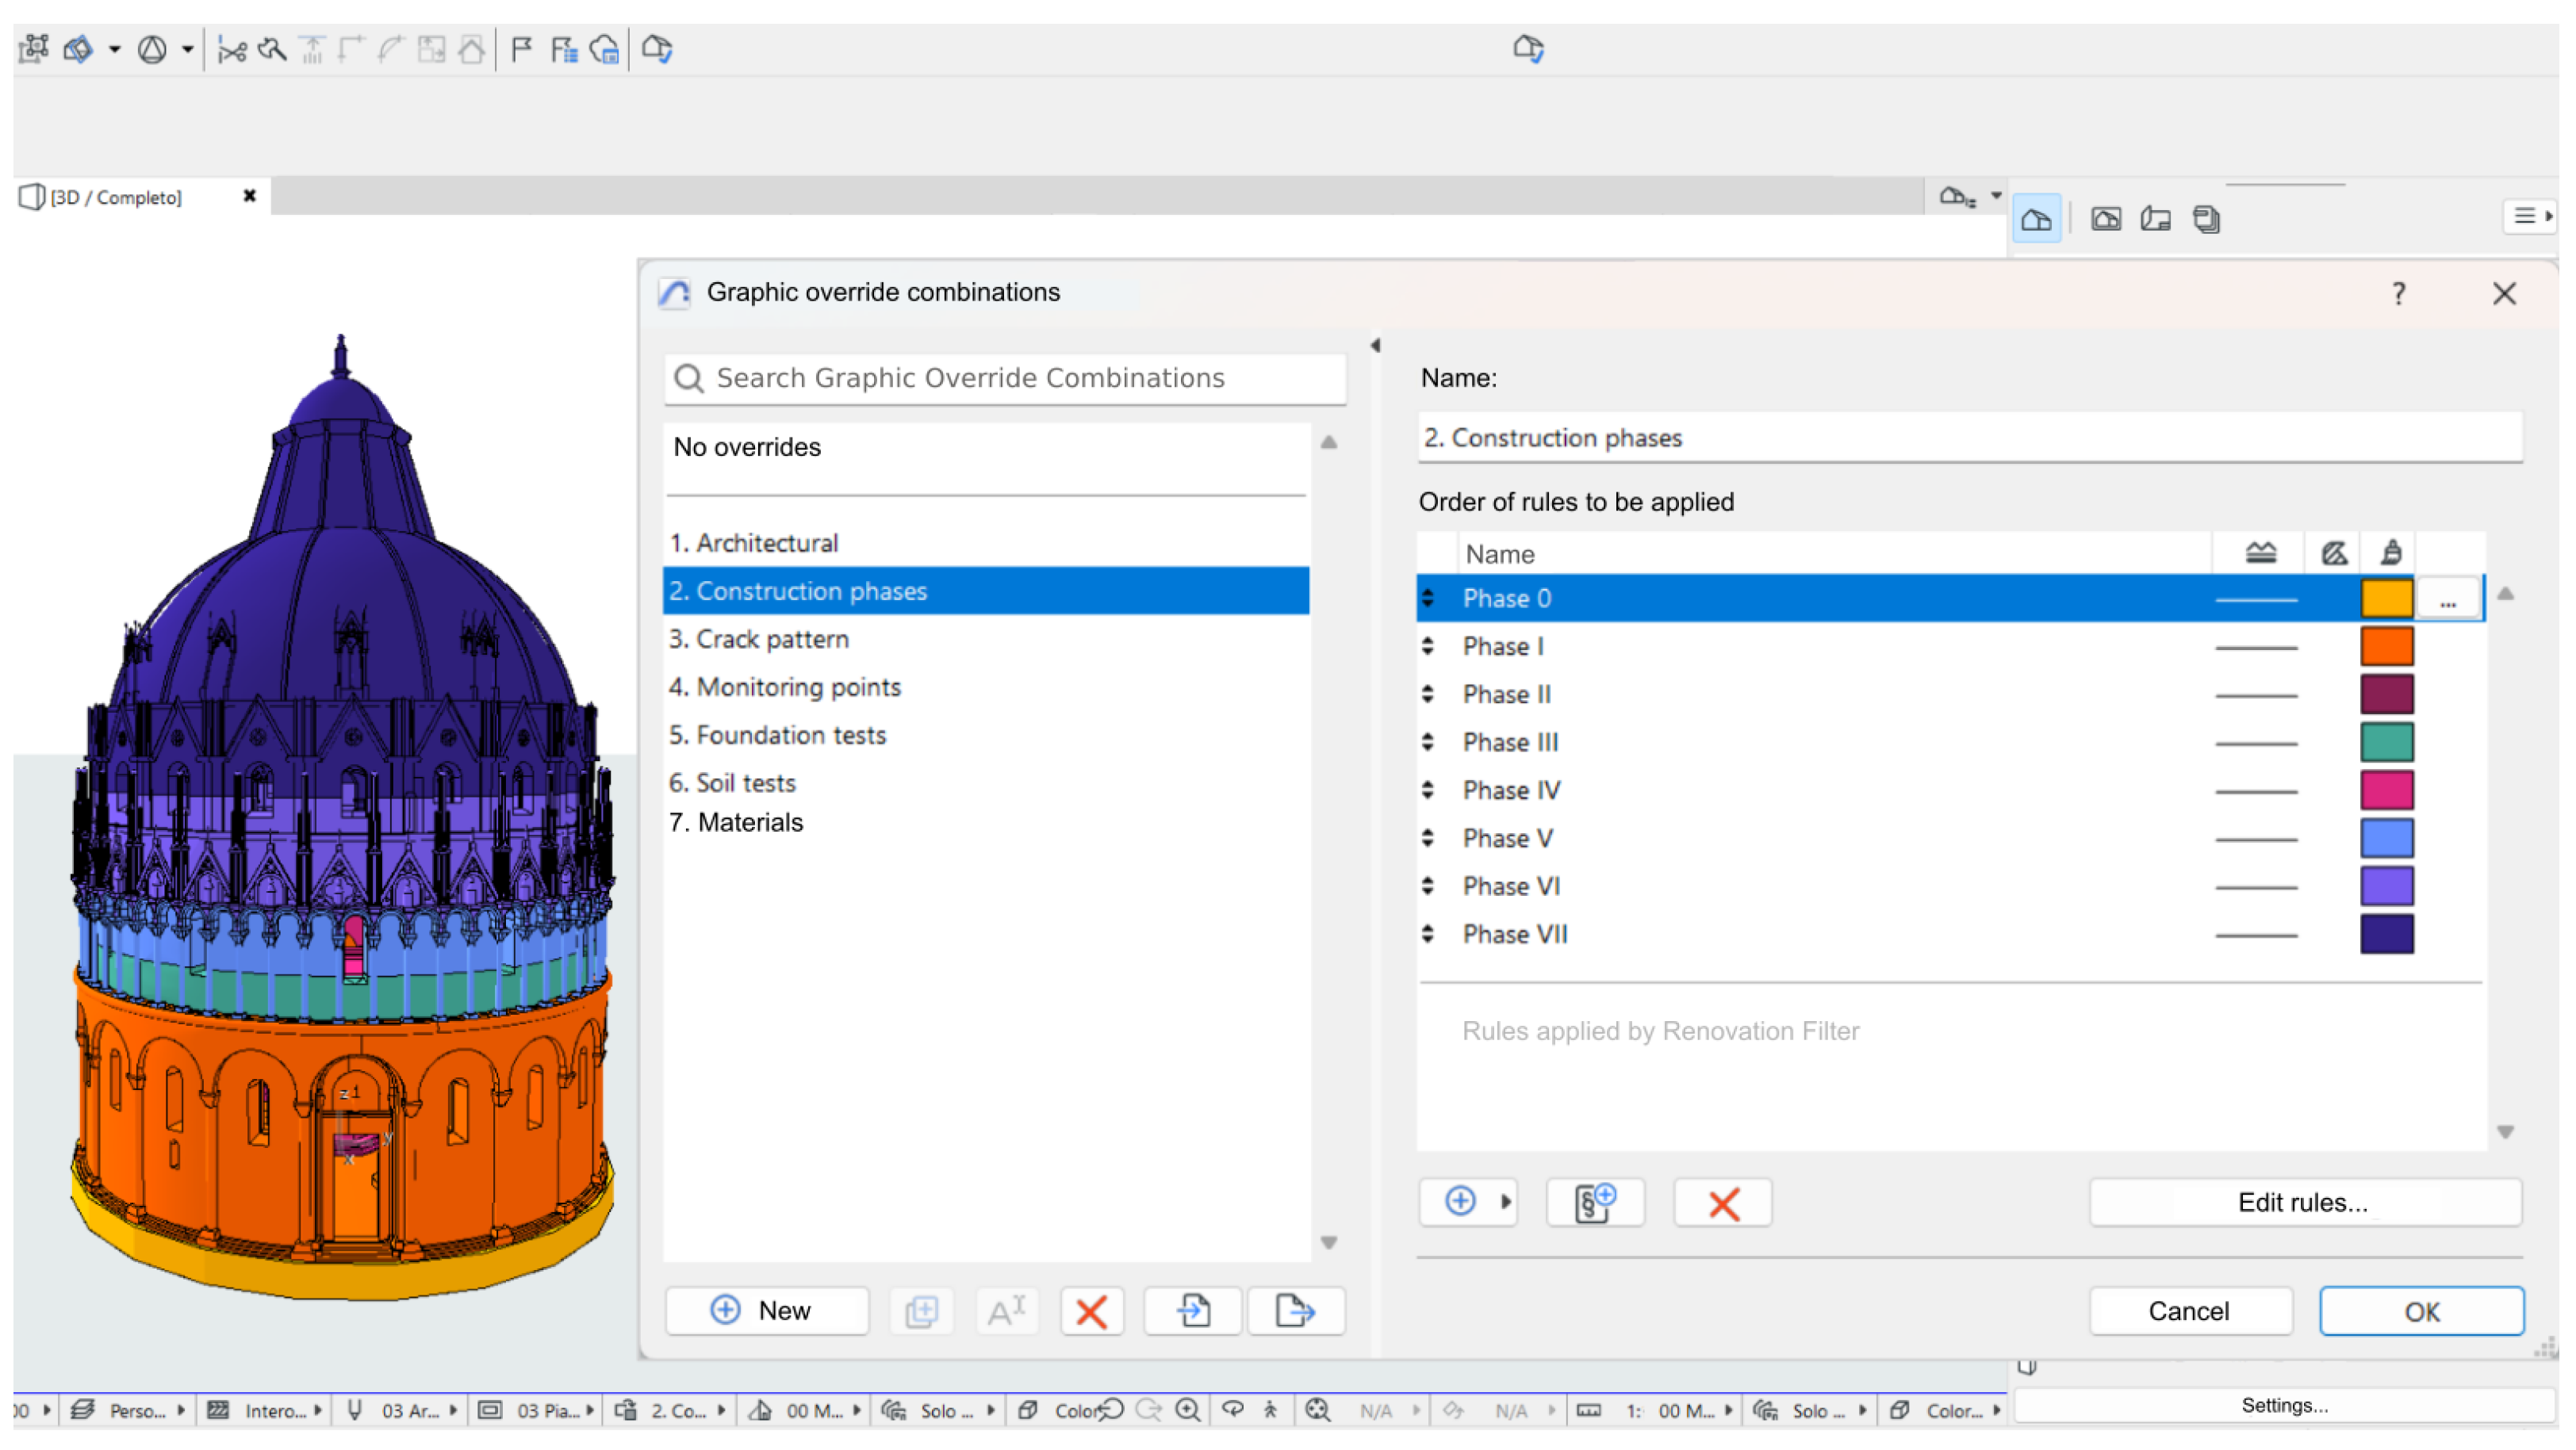Remove the selected rule with red X
This screenshot has width=2576, height=1450.
1723,1203
